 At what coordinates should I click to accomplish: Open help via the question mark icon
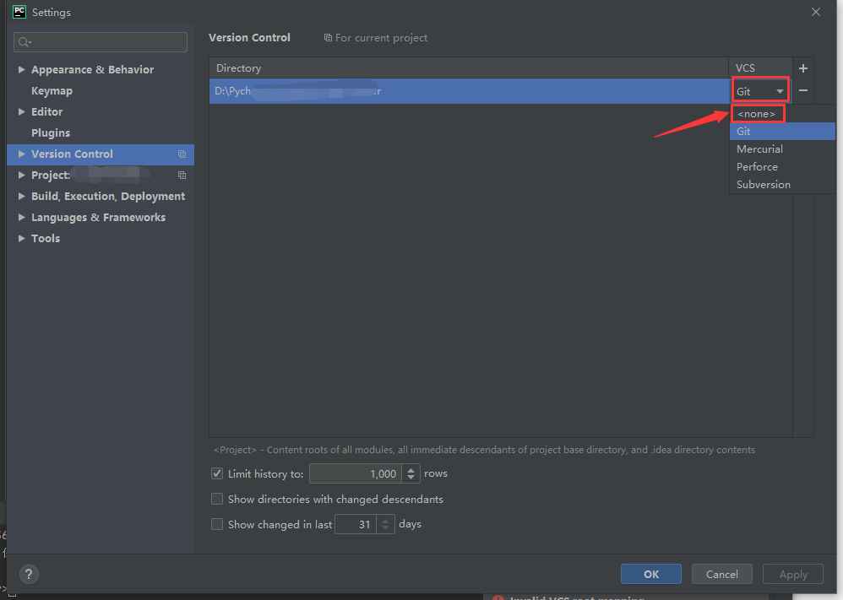point(28,574)
